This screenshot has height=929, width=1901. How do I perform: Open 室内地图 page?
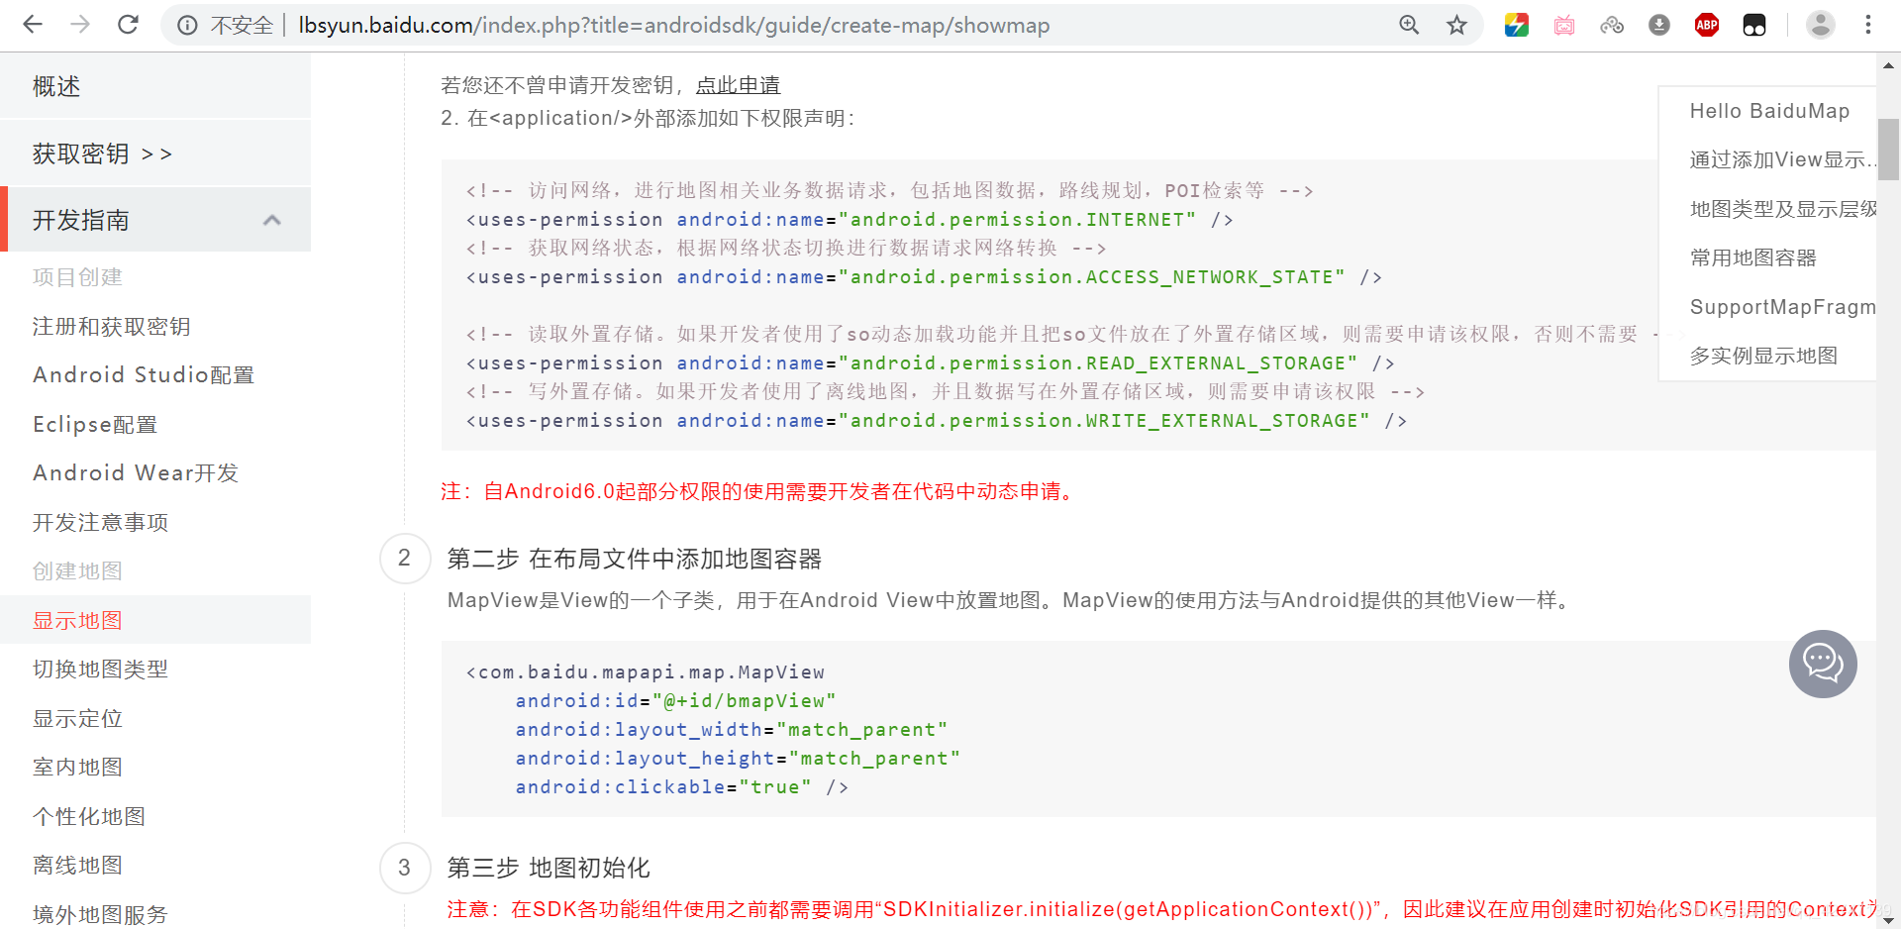click(x=77, y=768)
